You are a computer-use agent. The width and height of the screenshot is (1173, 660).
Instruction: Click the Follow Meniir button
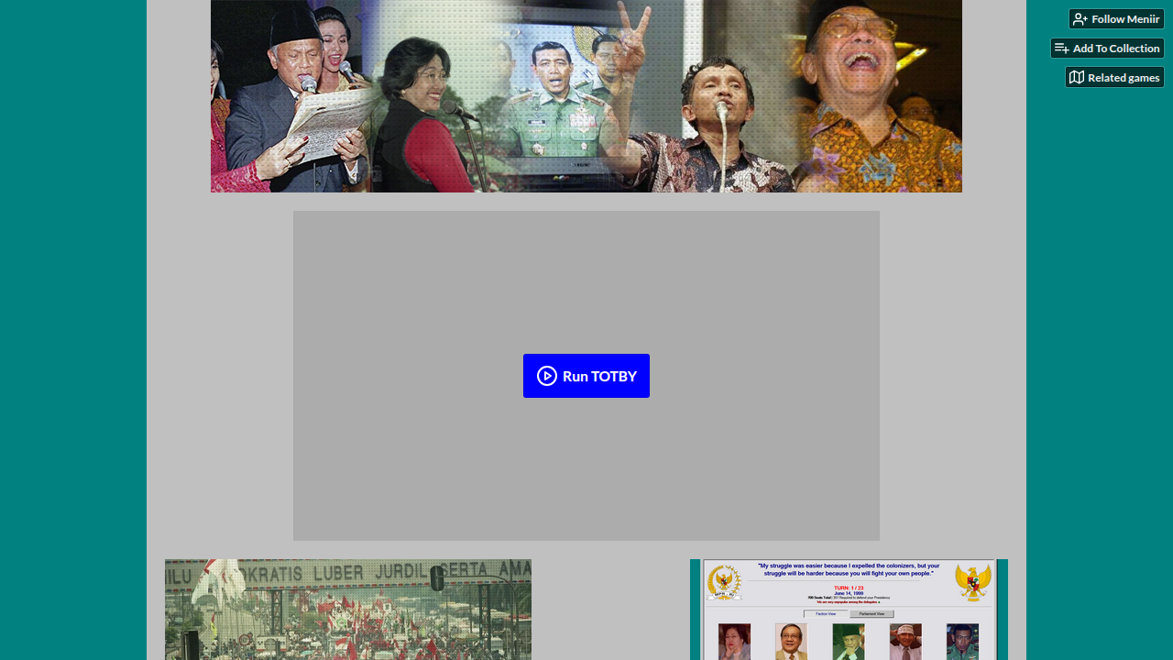pyautogui.click(x=1116, y=18)
